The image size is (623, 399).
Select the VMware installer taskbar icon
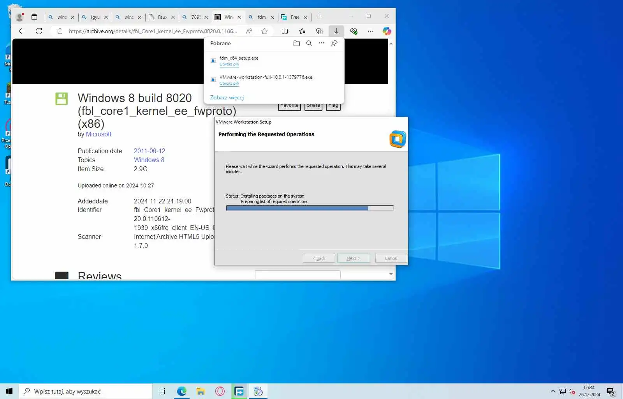coord(258,391)
